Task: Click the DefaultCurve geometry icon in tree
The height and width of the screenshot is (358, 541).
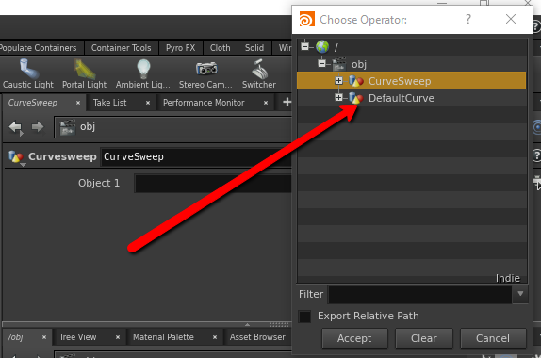Action: [x=356, y=98]
